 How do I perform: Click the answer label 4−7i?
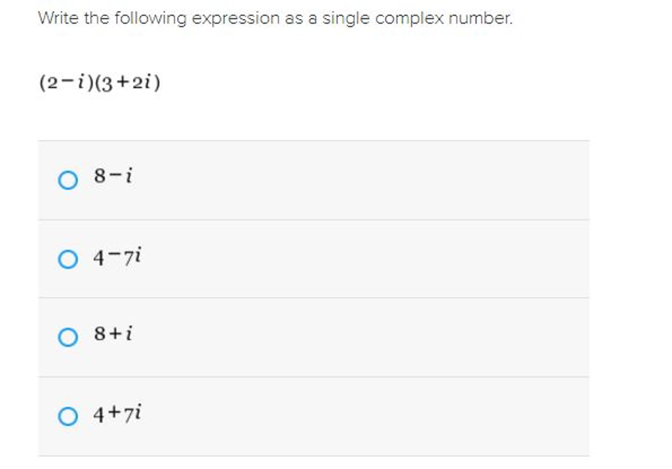[x=117, y=257]
